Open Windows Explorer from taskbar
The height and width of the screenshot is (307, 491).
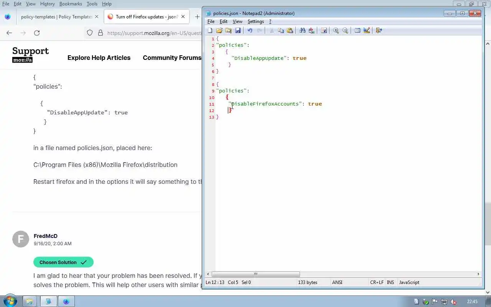(30, 301)
